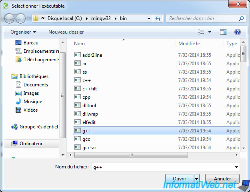Click the gcc file icon

click(78, 139)
